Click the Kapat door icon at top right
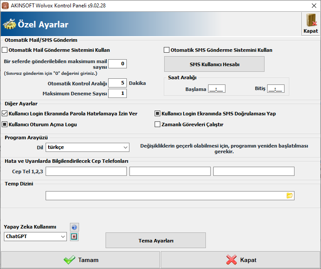321x269 pixels. click(x=311, y=24)
